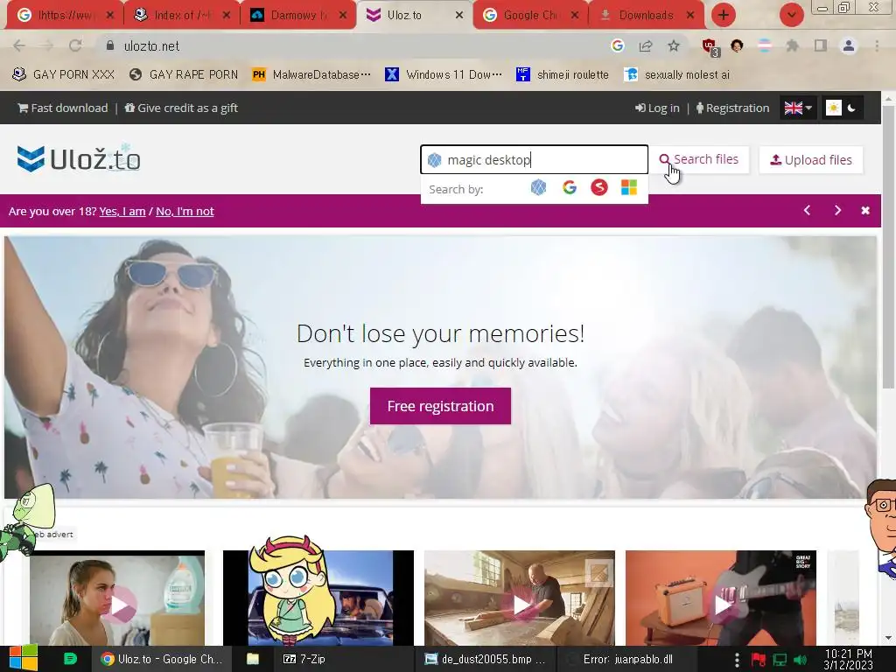Search by red Seznam icon in dropdown
The width and height of the screenshot is (896, 672).
[598, 187]
